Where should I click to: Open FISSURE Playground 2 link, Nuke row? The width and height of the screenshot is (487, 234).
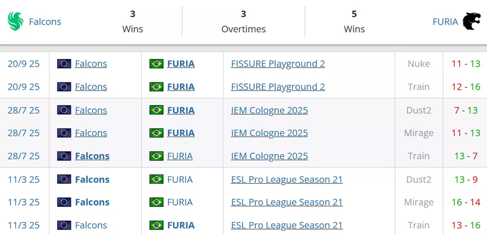pyautogui.click(x=278, y=64)
